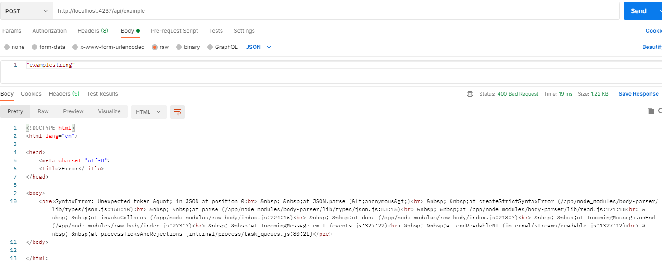Click the Beautify link
Screen dimensions: 662x266
[x=652, y=47]
